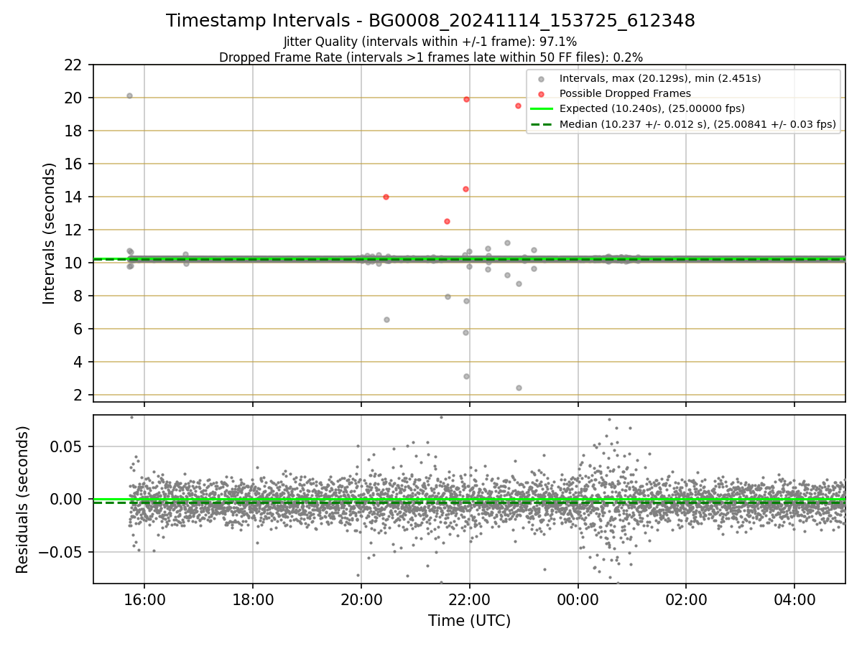862x646 pixels.
Task: Select the gray interval point near 3 seconds
Action: point(466,376)
